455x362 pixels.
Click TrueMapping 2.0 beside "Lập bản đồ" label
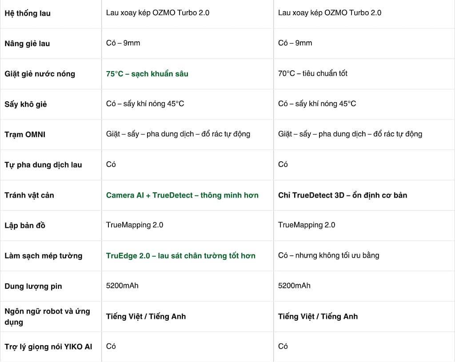point(135,225)
